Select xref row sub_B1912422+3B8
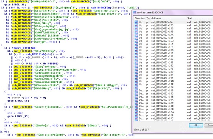The height and width of the screenshot is (139, 213). click(174, 106)
